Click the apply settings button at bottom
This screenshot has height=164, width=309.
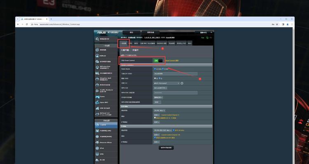166,148
